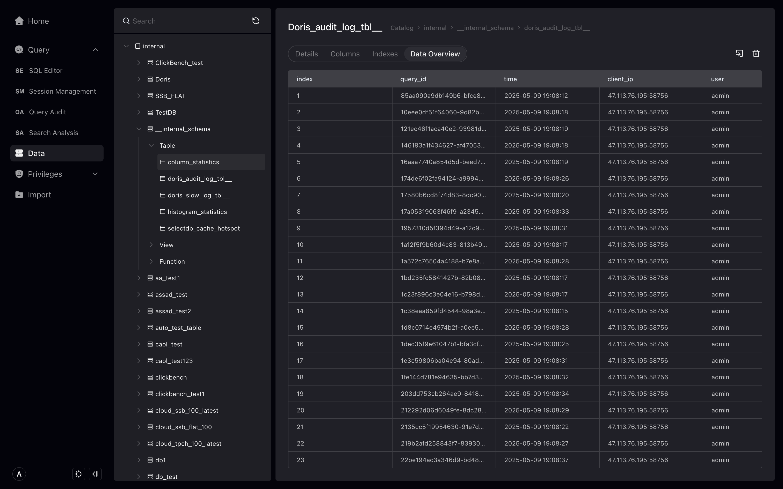Click the database icon next to Doris
Screen dimensions: 783x489
(150, 79)
